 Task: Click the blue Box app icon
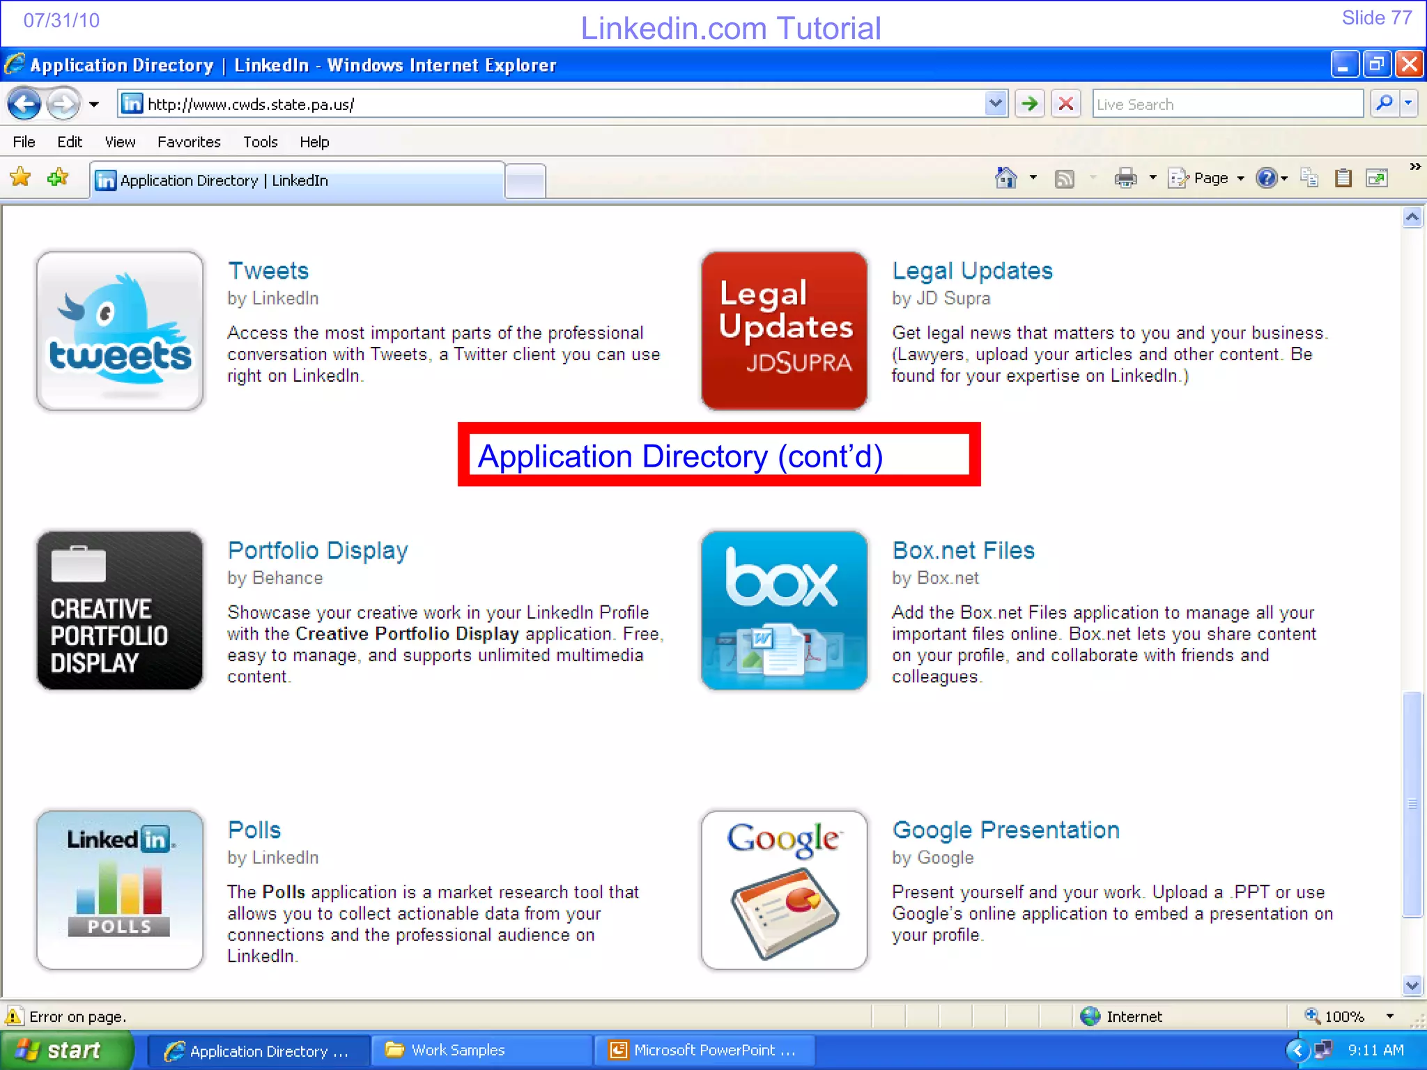(785, 611)
